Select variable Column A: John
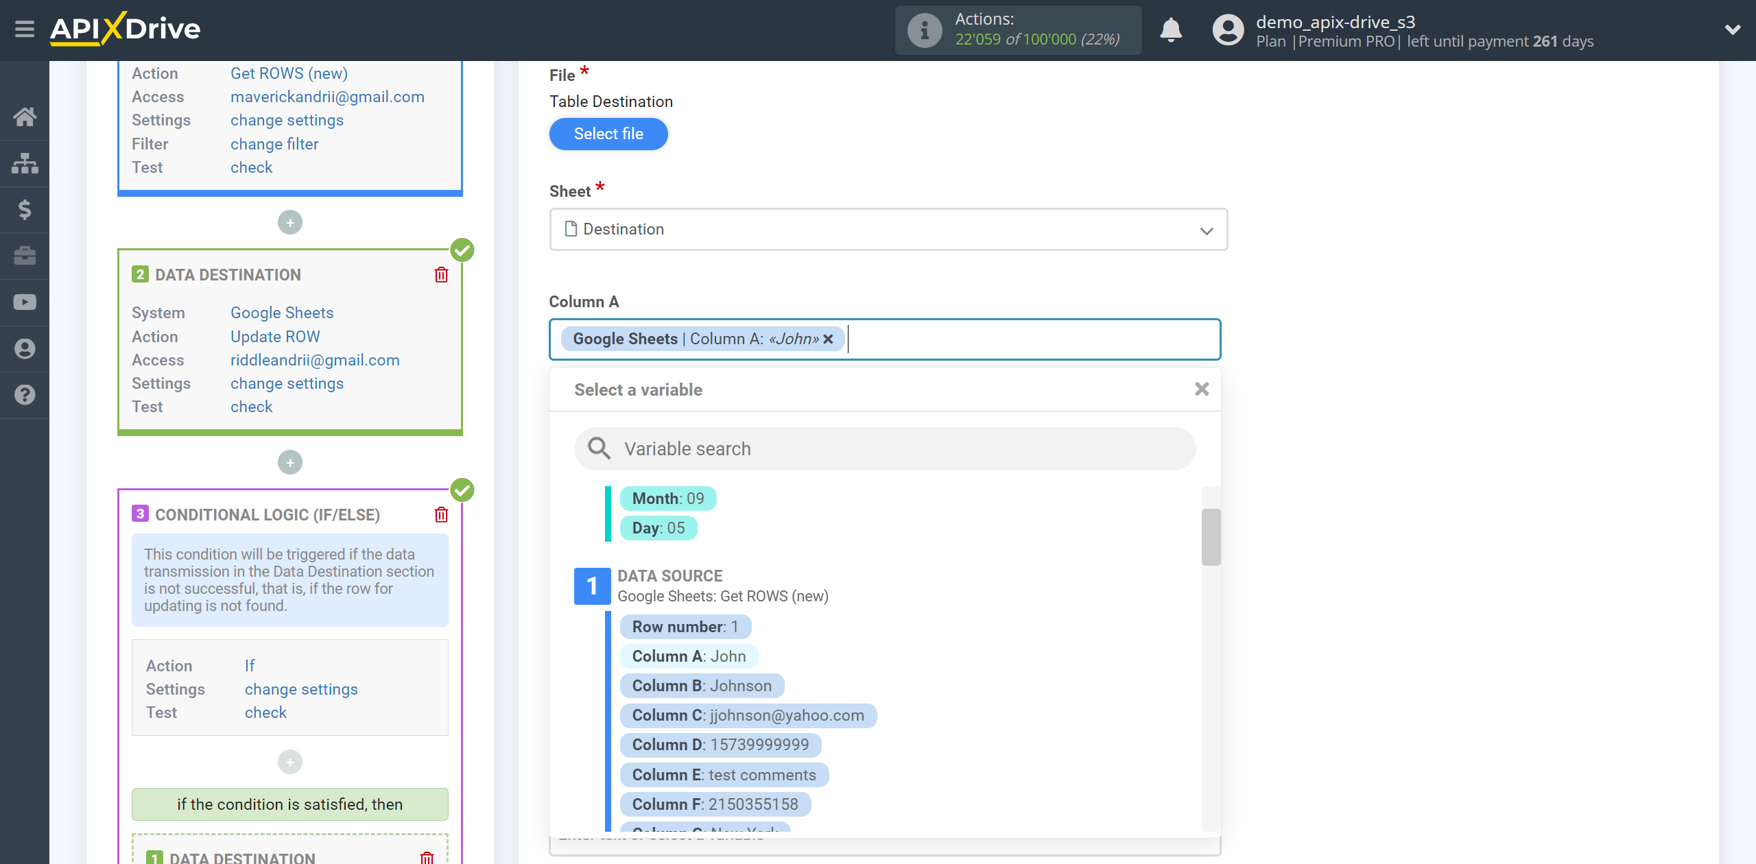 [689, 656]
